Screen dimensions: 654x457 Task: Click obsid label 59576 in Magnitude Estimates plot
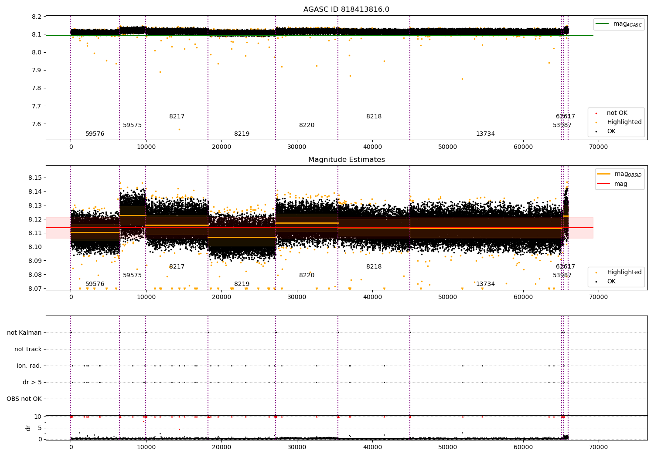pyautogui.click(x=95, y=284)
